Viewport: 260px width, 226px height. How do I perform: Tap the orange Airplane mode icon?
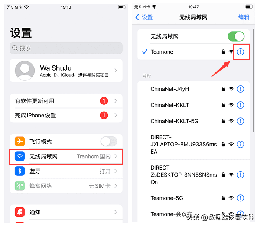[20, 141]
